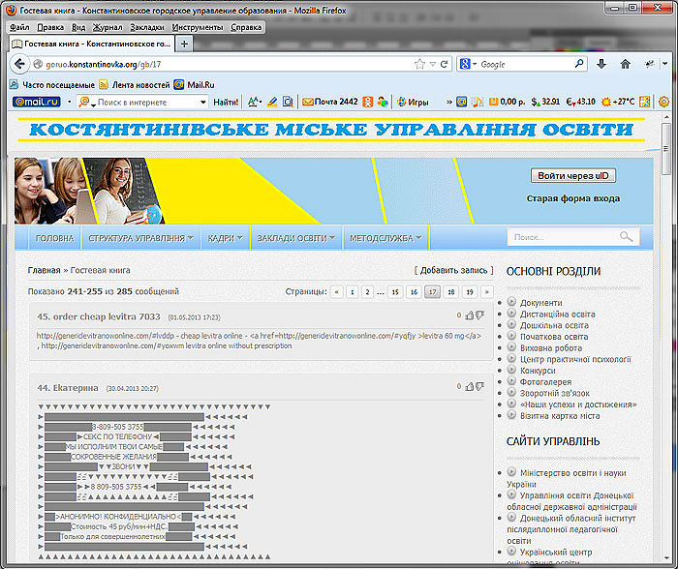This screenshot has height=569, width=678.
Task: Click the Firefox downloads arrow icon
Action: pyautogui.click(x=601, y=64)
